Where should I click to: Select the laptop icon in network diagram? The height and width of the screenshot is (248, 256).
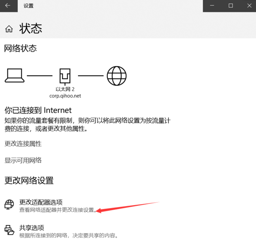tap(15, 76)
